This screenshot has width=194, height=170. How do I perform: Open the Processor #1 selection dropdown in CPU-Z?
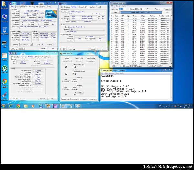pyautogui.click(x=26, y=44)
